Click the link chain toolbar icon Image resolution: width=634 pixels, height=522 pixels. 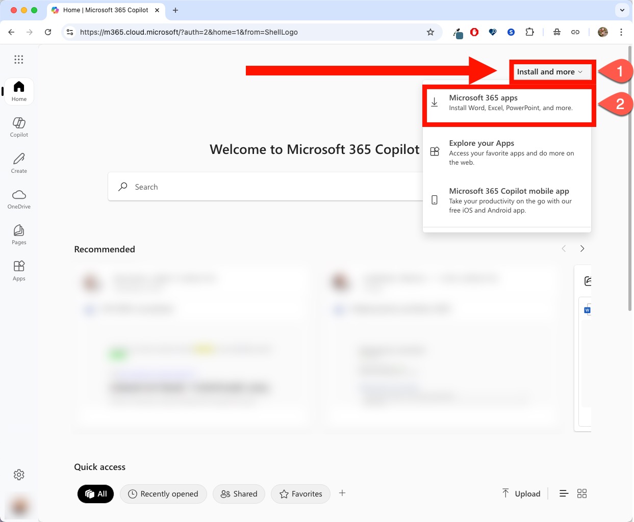point(575,32)
